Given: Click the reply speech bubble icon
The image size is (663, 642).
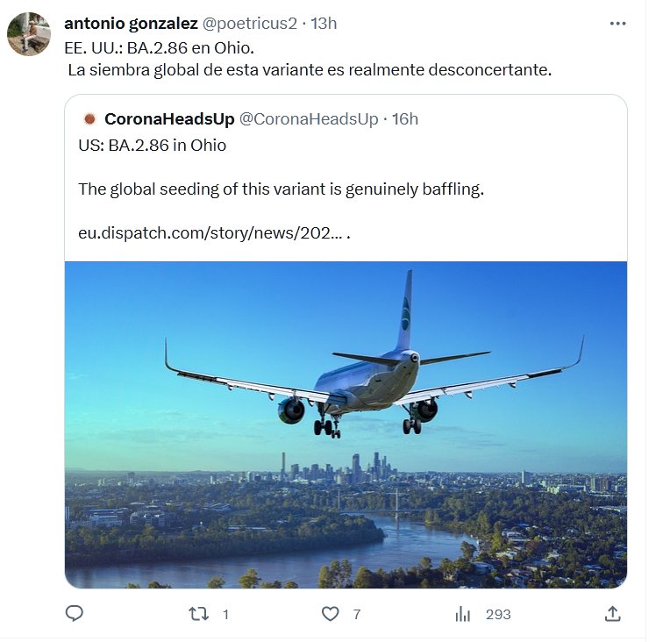Looking at the screenshot, I should (75, 614).
